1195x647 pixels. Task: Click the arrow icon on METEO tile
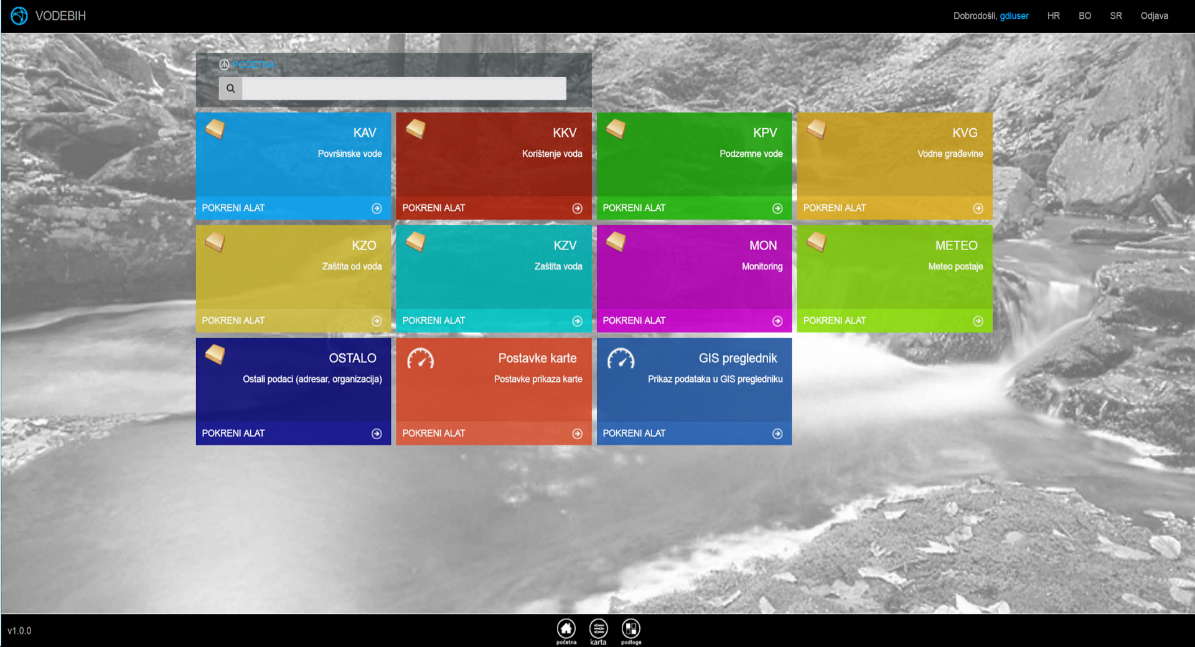[978, 321]
